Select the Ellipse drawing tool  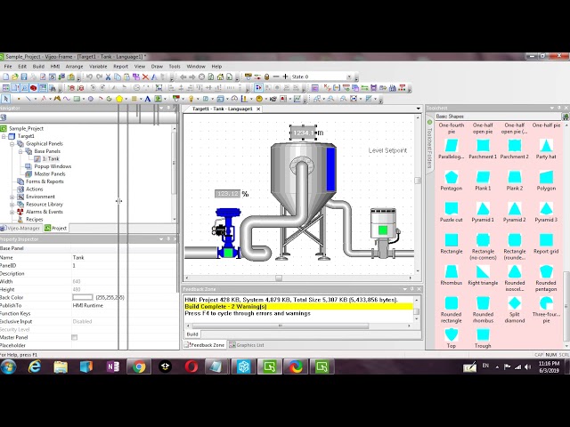tap(91, 99)
